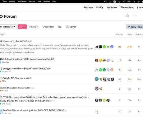Click the display mirroring icon in menu bar
The image size is (143, 118).
119,2
